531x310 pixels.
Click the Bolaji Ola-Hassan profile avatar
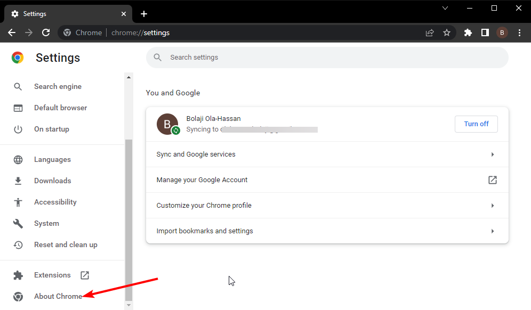click(167, 124)
